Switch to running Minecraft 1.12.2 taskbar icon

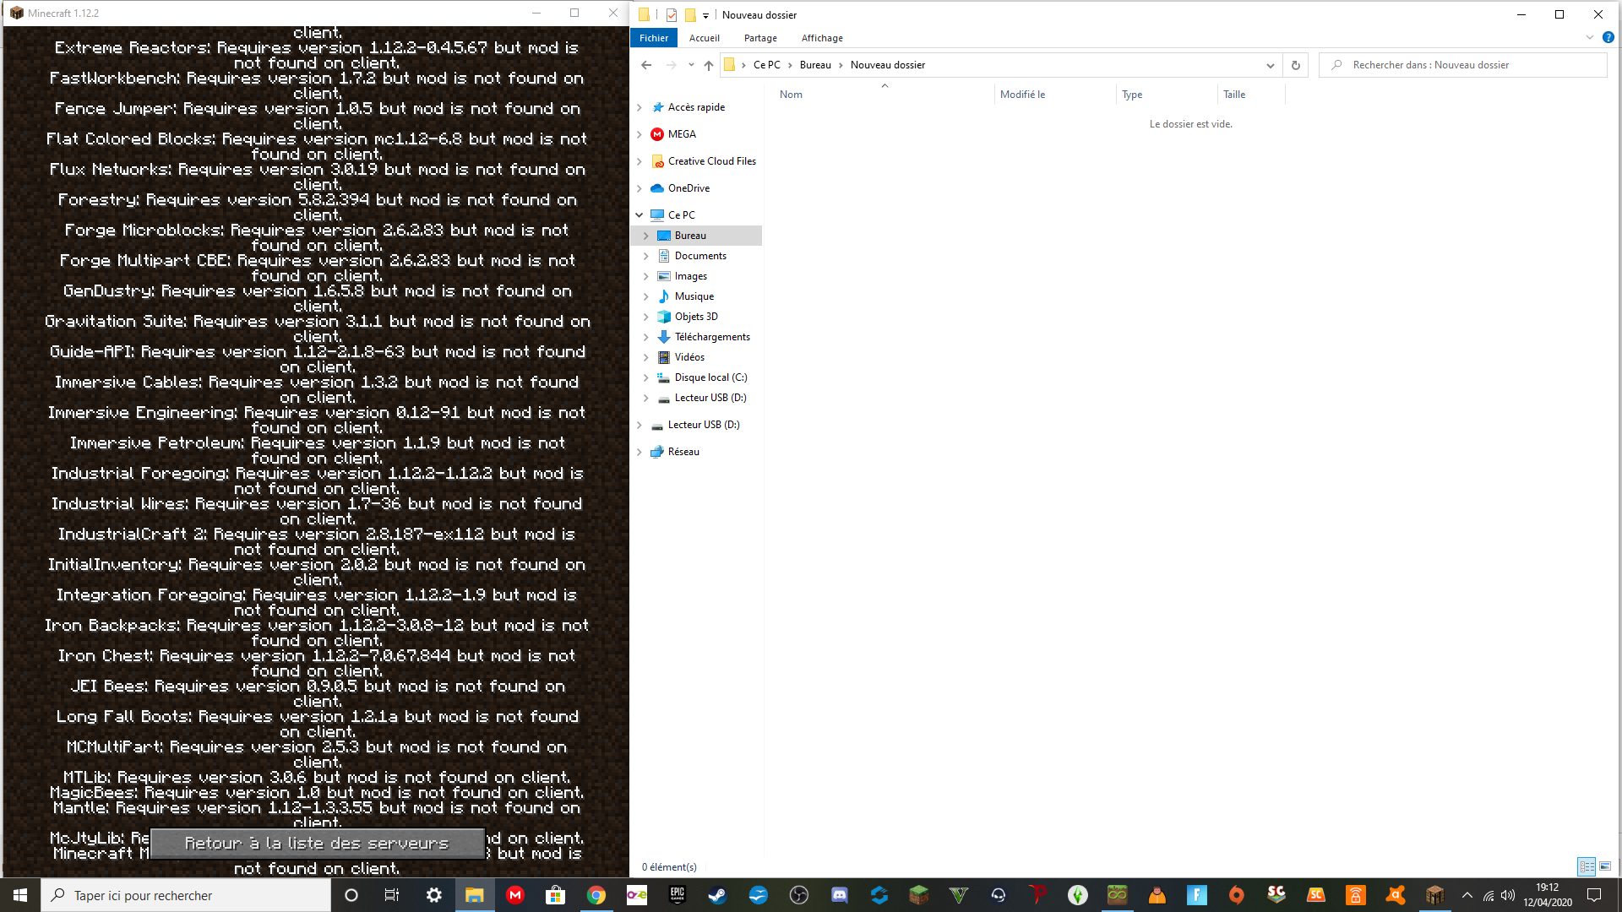point(1434,895)
